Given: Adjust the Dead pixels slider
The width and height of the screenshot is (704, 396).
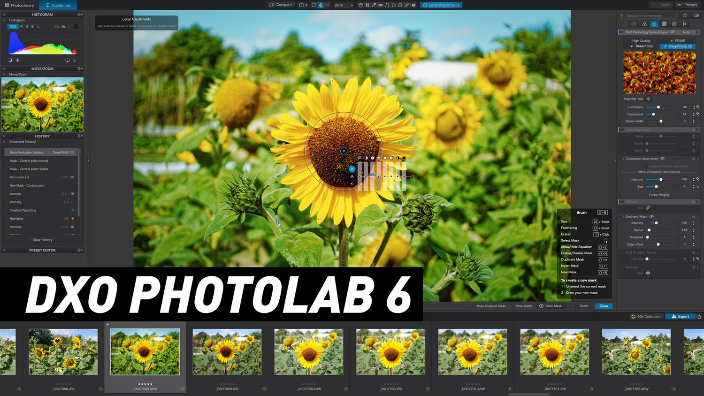Looking at the screenshot, I should 661,114.
